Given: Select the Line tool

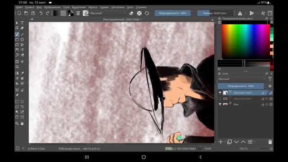Looking at the screenshot, I should pyautogui.click(x=22, y=34).
